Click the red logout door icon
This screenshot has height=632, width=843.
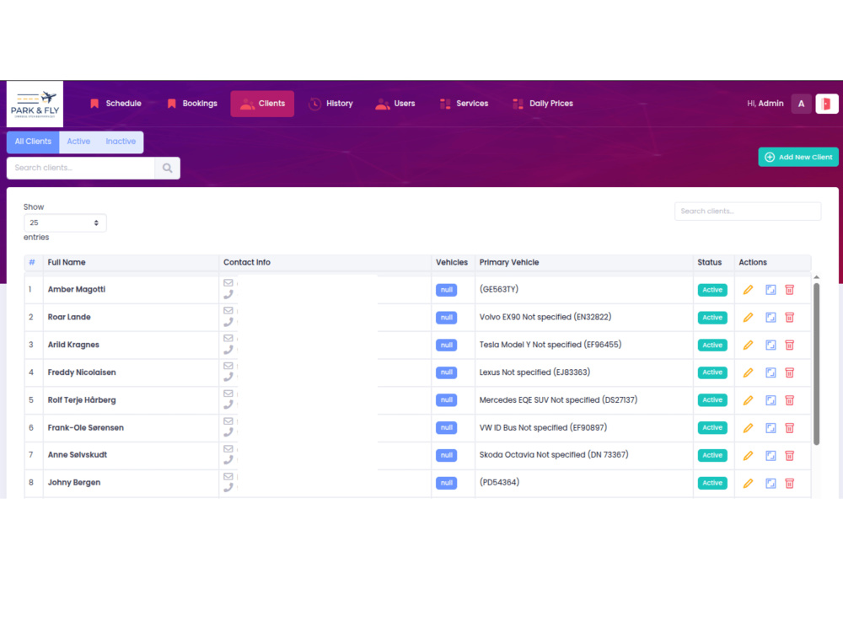pyautogui.click(x=827, y=104)
